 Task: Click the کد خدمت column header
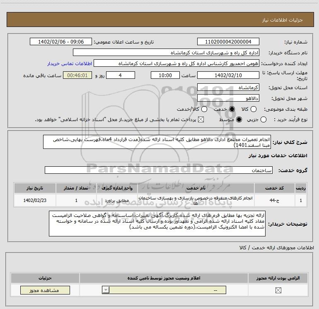pos(274,188)
